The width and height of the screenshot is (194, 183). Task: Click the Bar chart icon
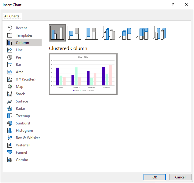tap(10, 65)
